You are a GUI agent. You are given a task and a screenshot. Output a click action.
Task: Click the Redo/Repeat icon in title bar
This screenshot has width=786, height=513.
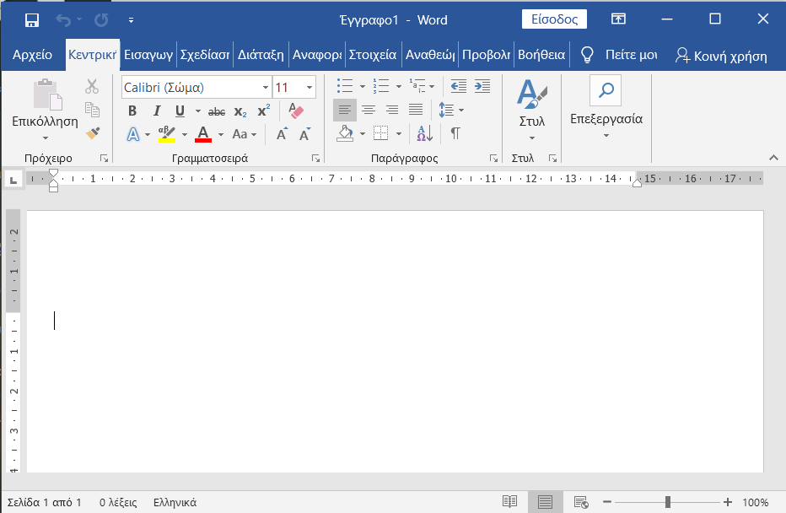point(101,20)
